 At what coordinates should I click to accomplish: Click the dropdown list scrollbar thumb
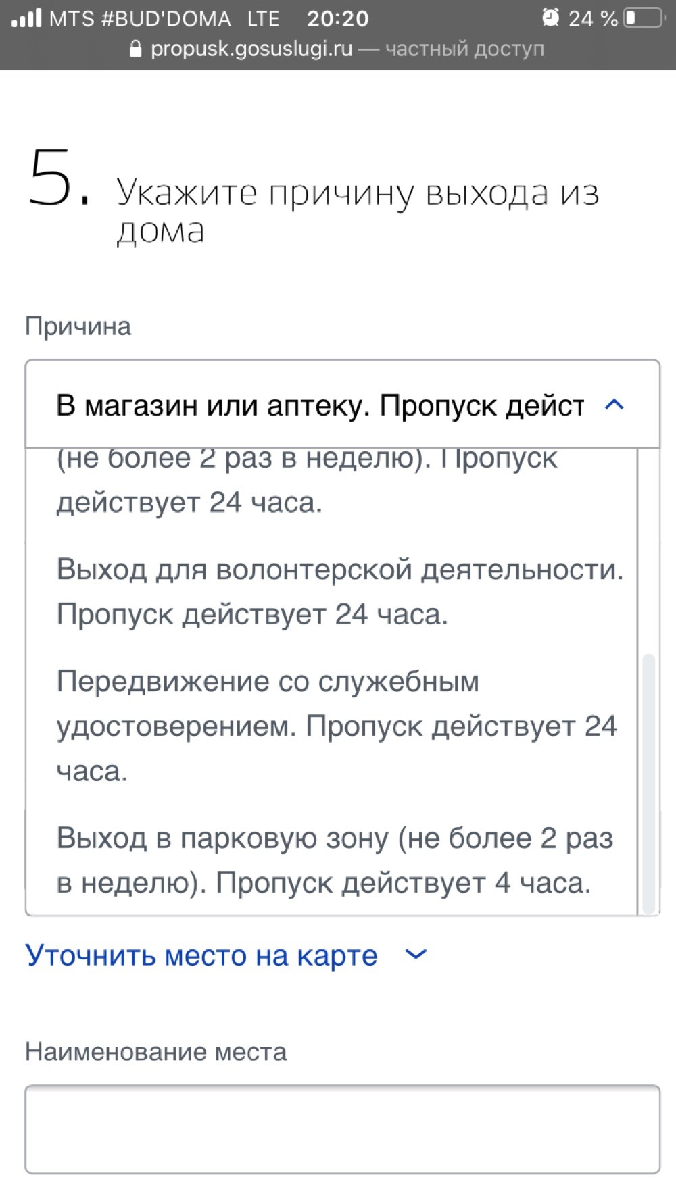click(x=648, y=784)
